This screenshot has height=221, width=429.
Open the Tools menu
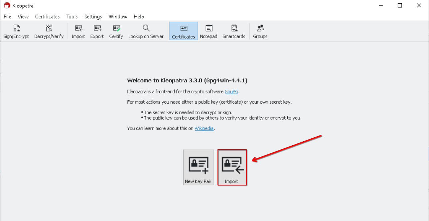click(x=72, y=17)
